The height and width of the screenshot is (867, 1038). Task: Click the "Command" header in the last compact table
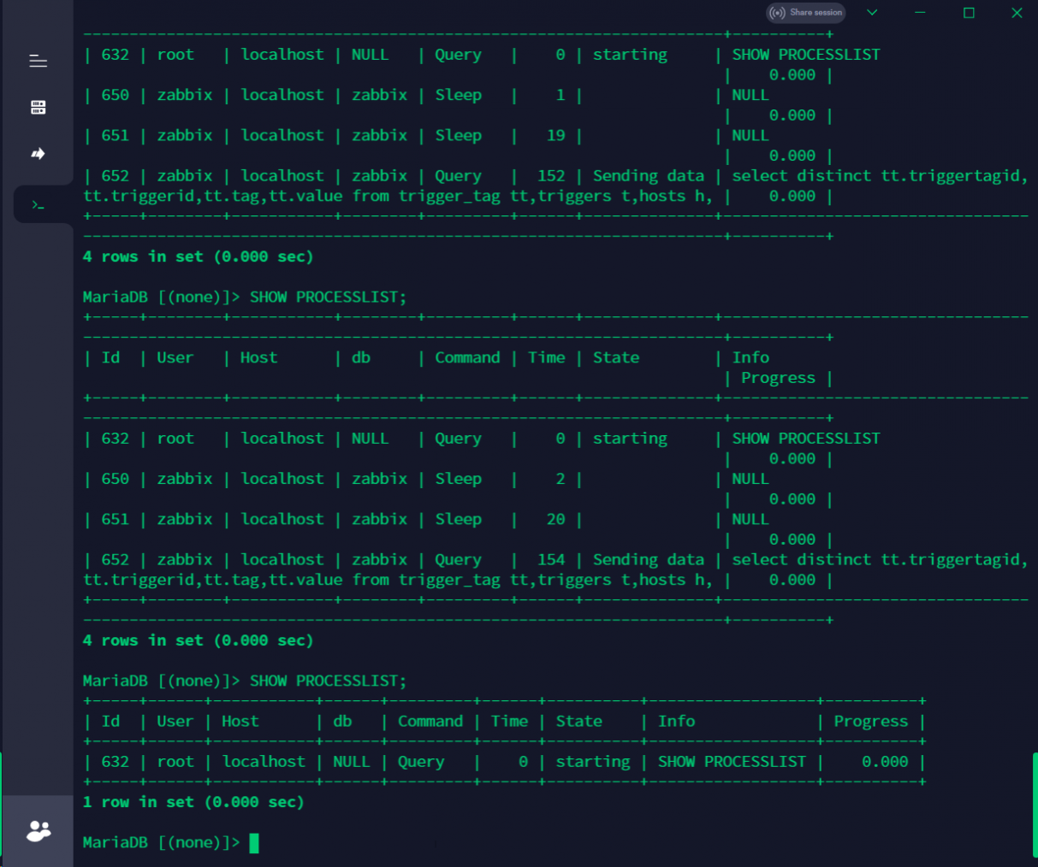point(430,721)
